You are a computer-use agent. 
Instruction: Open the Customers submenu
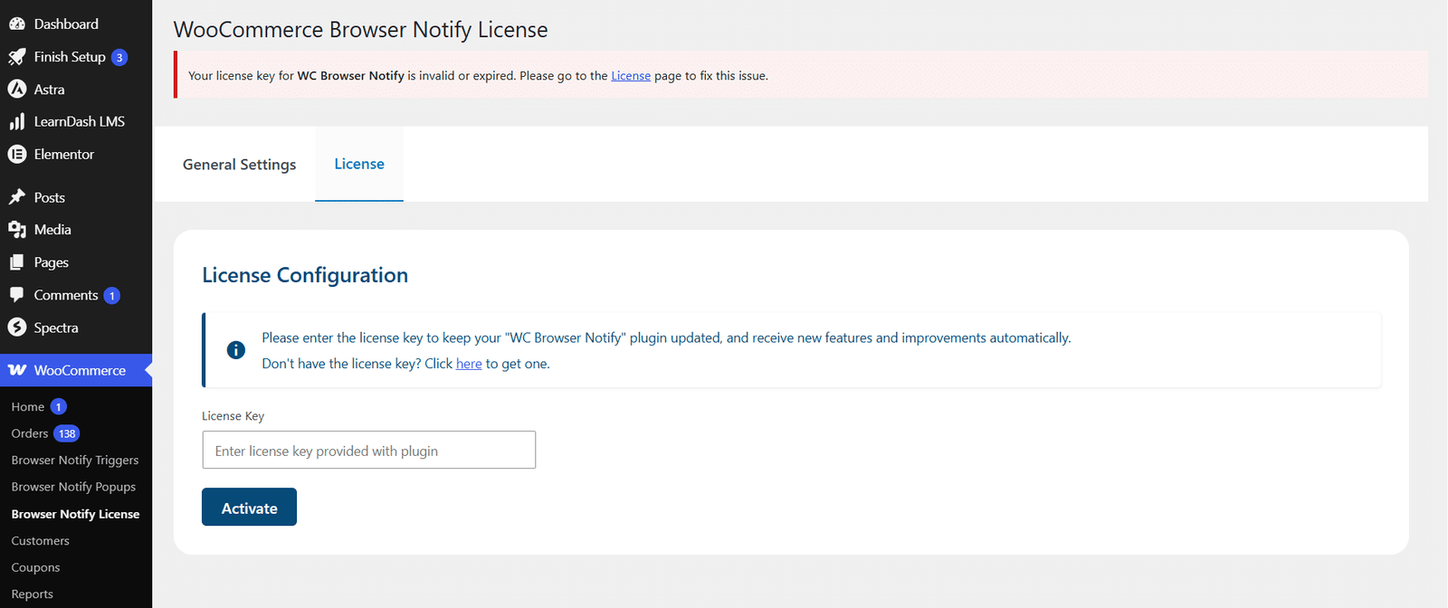pyautogui.click(x=40, y=540)
